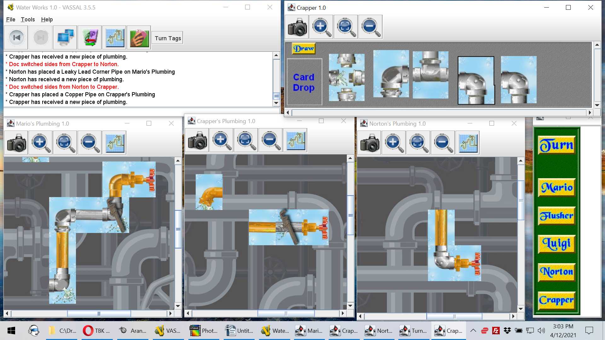Viewport: 605px width, 340px height.
Task: Open the Opera TBK taskbar item
Action: tap(96, 331)
